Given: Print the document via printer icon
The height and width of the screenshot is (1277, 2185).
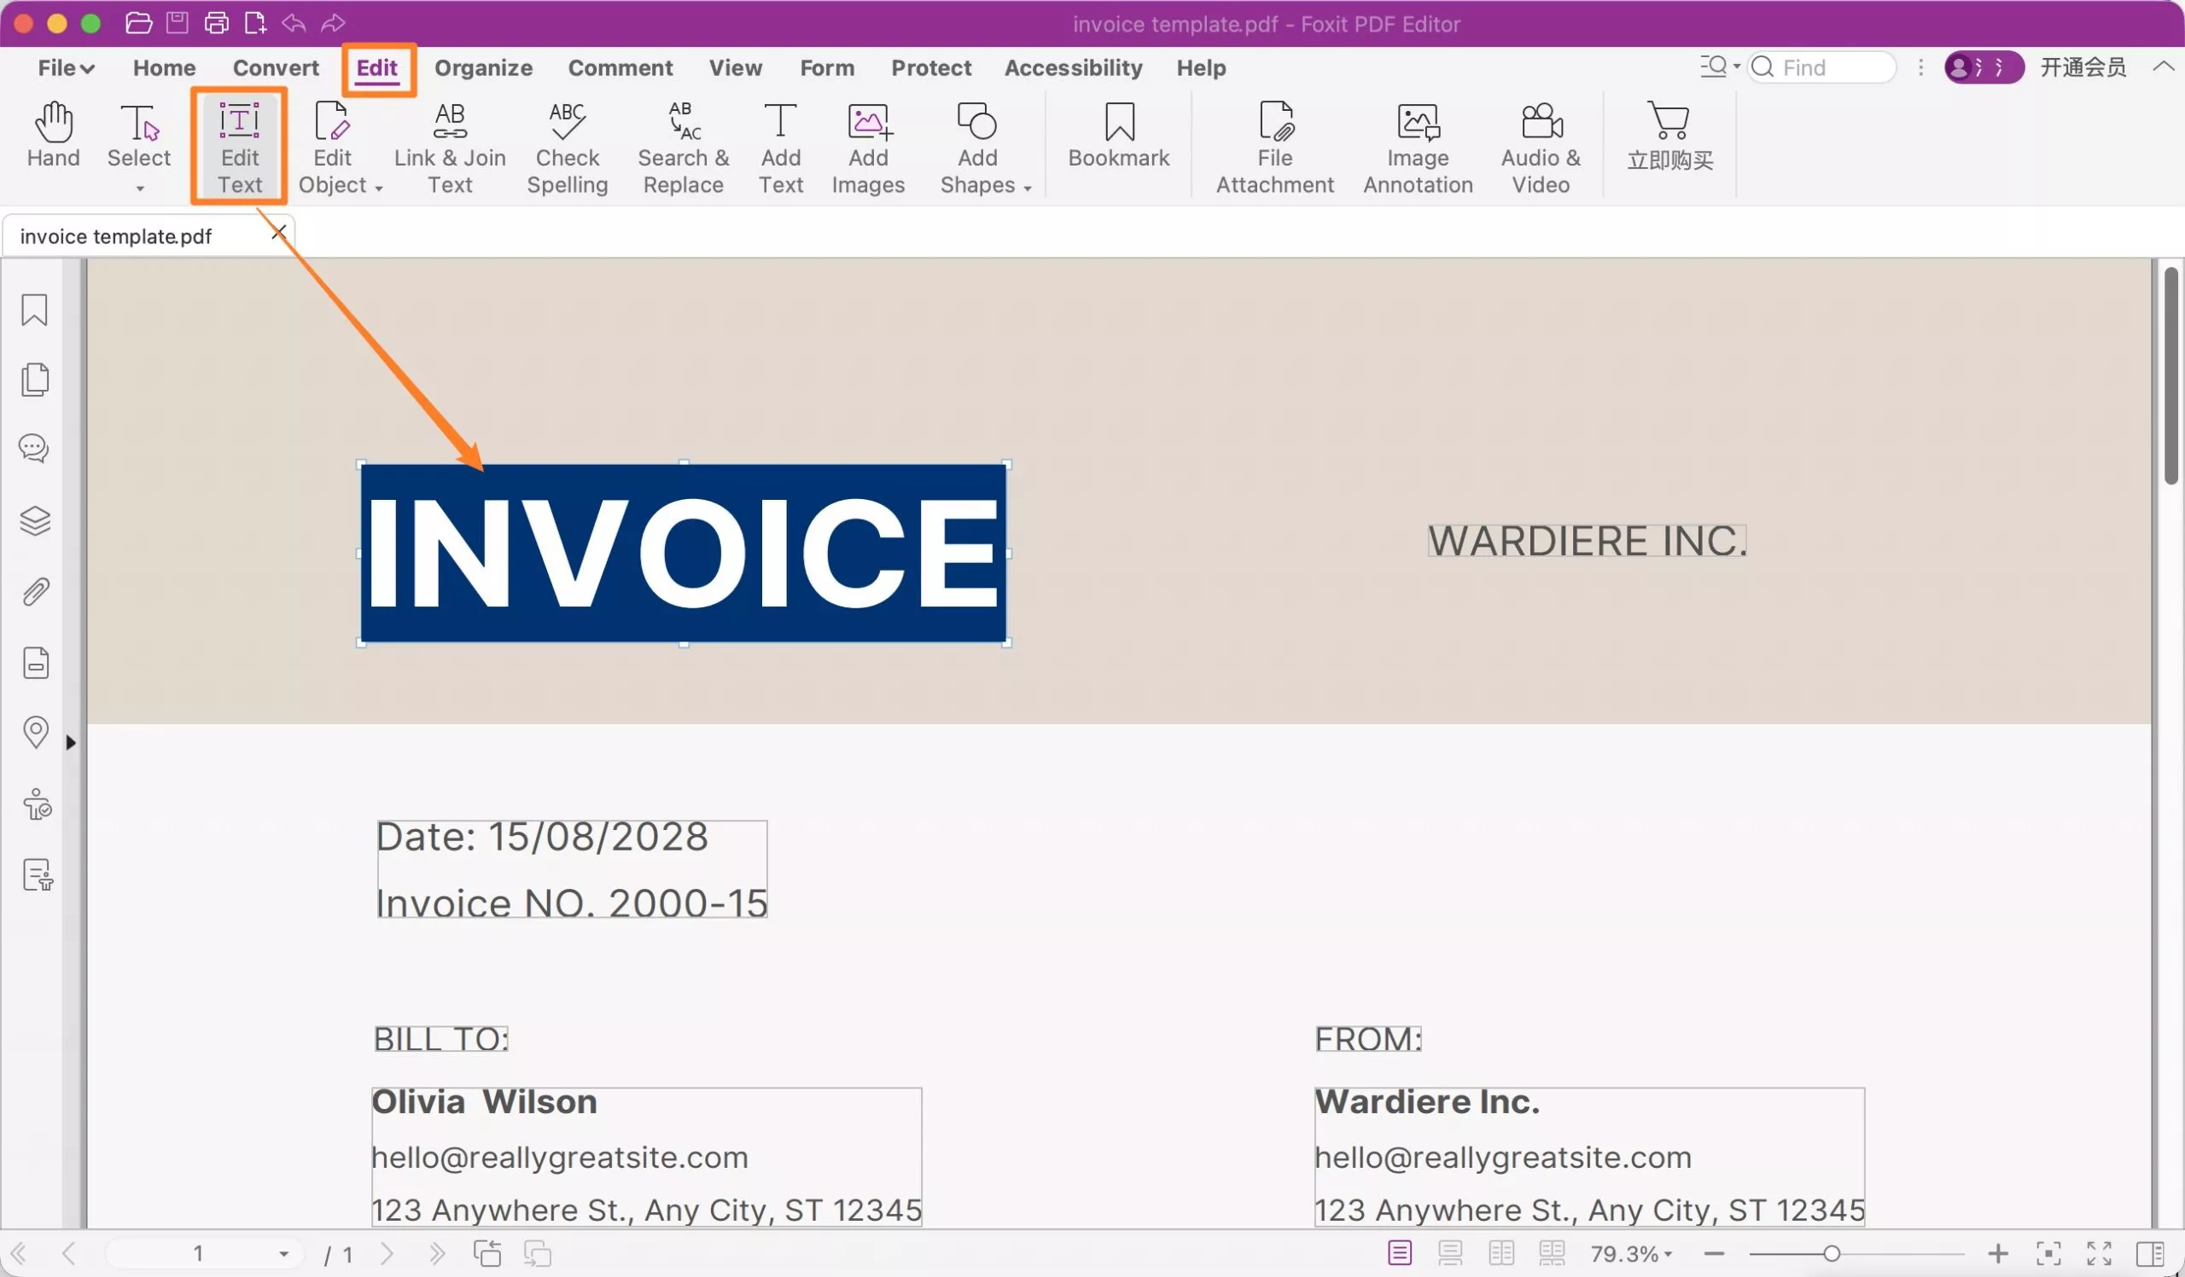Looking at the screenshot, I should point(217,23).
